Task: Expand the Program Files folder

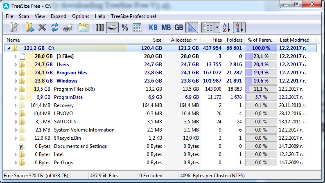Action: [16, 73]
